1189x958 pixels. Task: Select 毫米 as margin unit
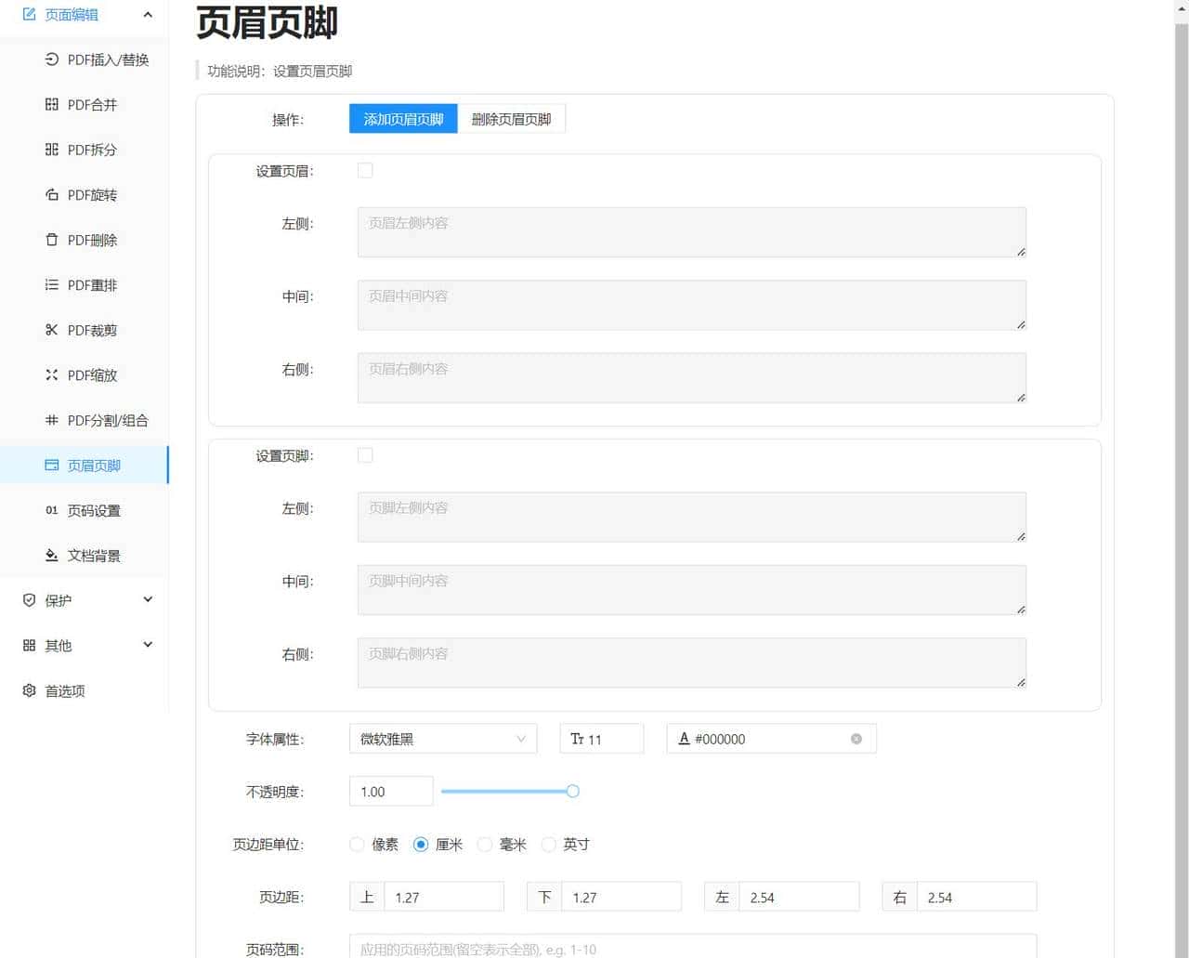[x=485, y=845]
